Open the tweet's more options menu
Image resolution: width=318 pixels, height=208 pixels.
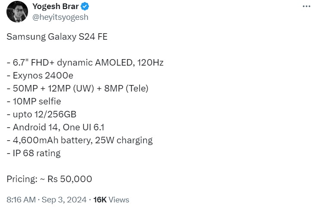coord(306,7)
